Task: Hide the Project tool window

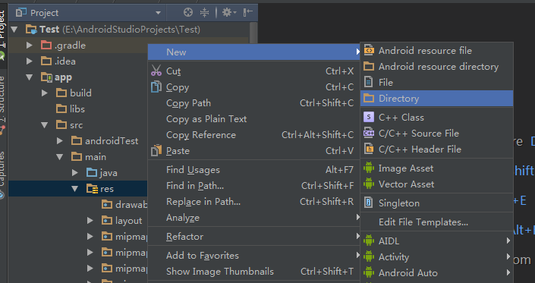Action: pos(247,13)
